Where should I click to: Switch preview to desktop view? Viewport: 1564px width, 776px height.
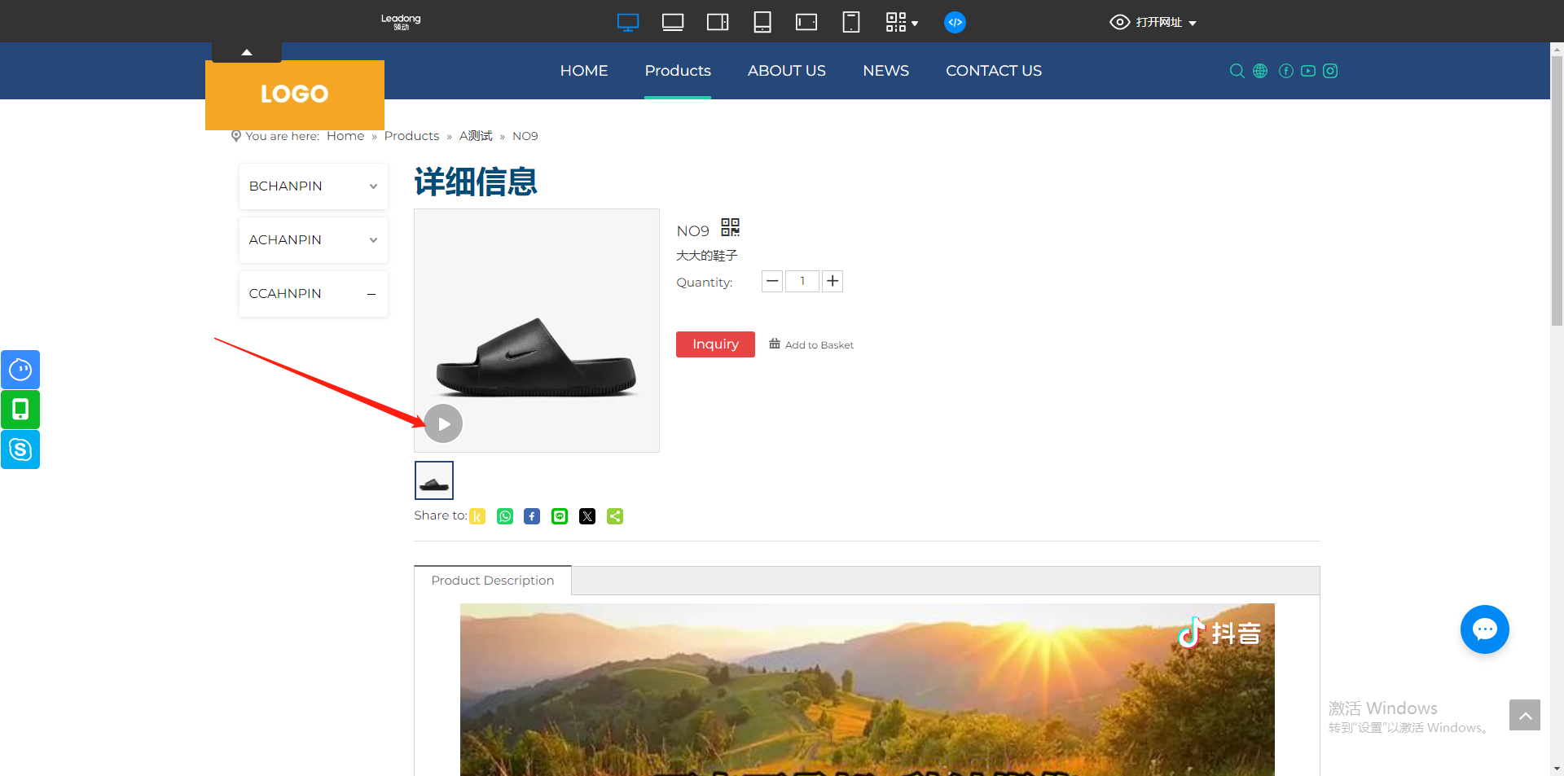click(x=627, y=22)
